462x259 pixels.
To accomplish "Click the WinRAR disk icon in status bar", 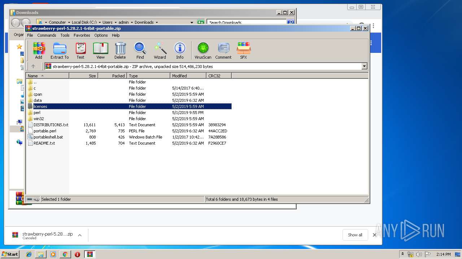I will pyautogui.click(x=30, y=199).
